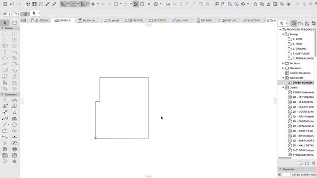Screen dimensions: 317x178
Task: Collapse the Details folder
Action: pos(283,88)
